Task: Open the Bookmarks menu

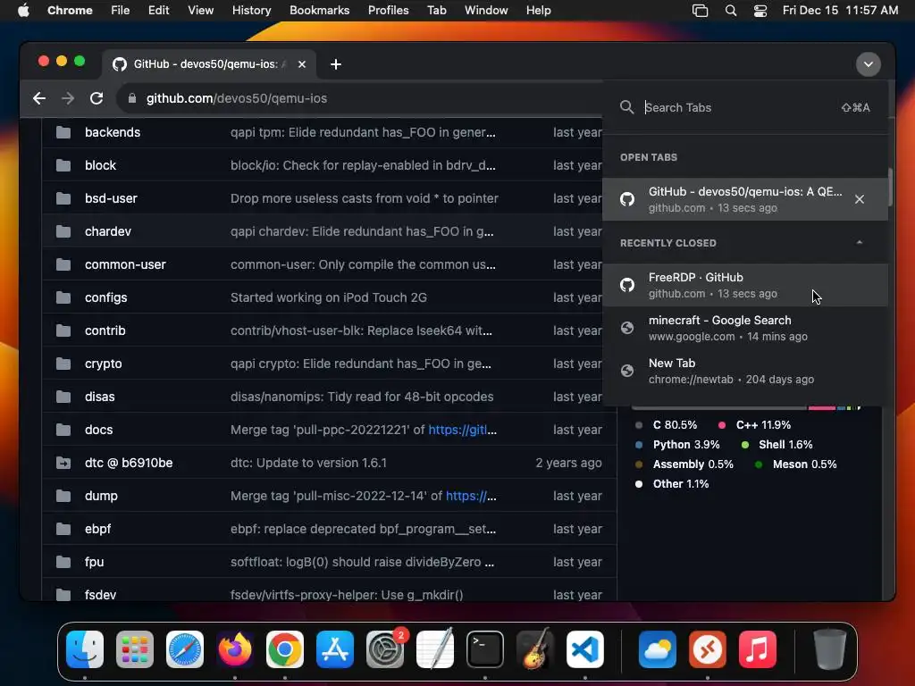Action: pos(319,11)
